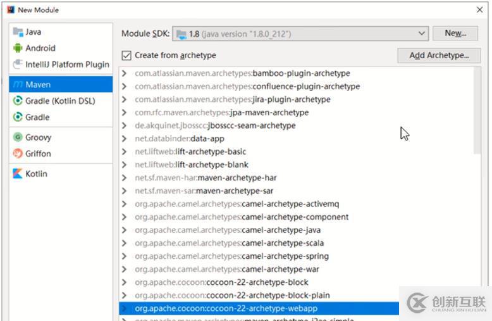
Task: Select maven-archetype-har row
Action: pos(297,178)
